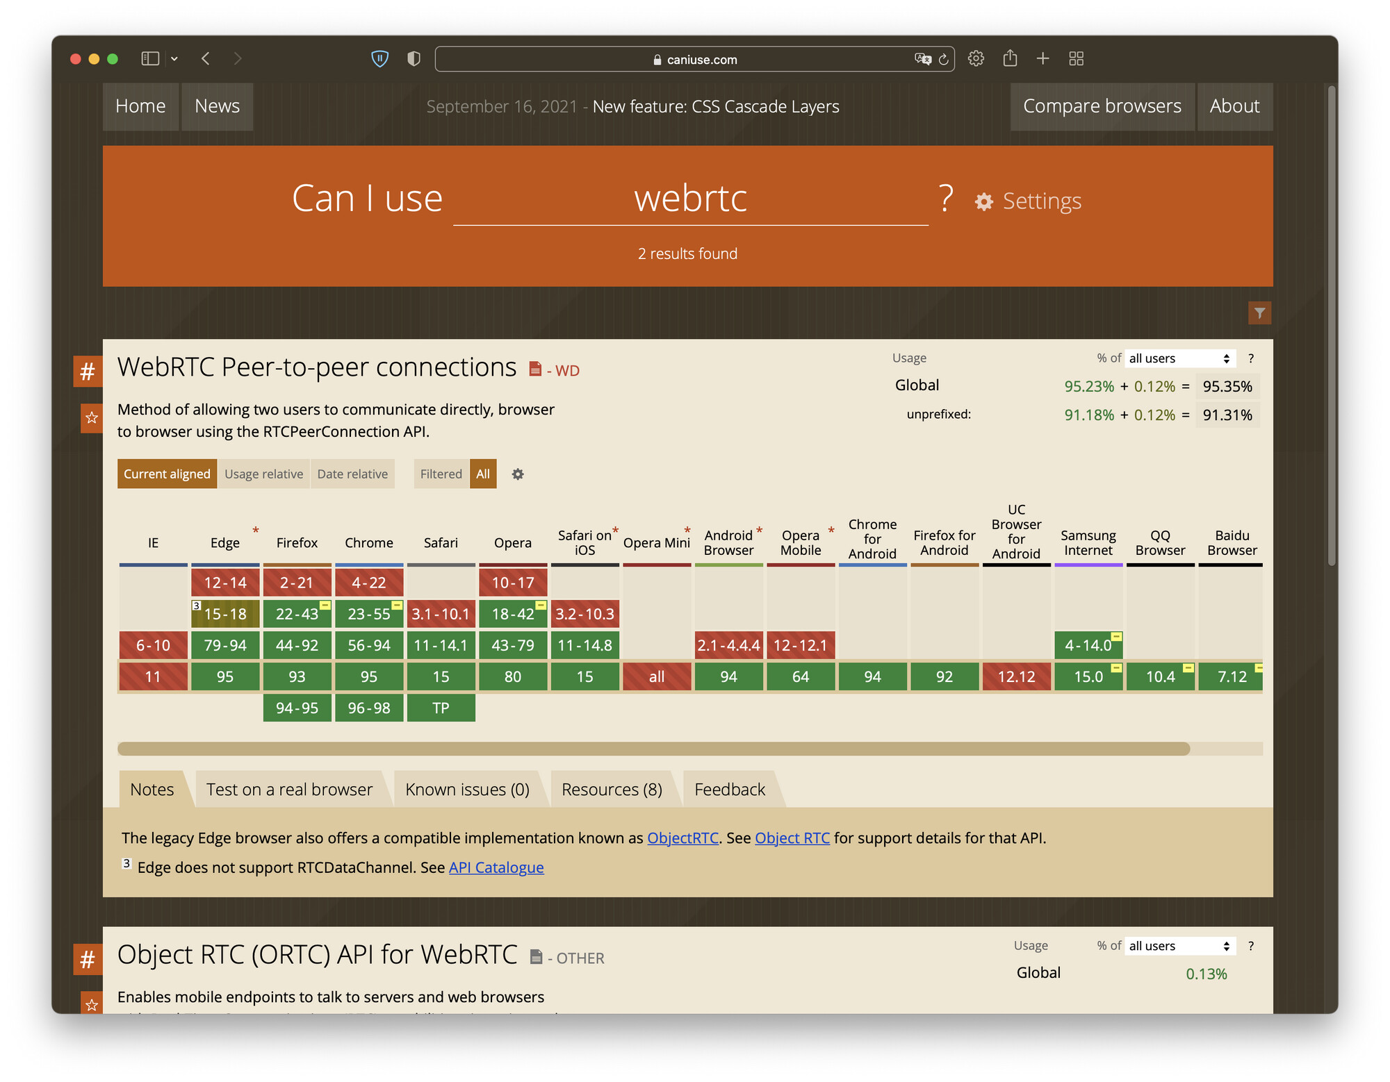1390x1082 pixels.
Task: Open the Notes tab
Action: [152, 790]
